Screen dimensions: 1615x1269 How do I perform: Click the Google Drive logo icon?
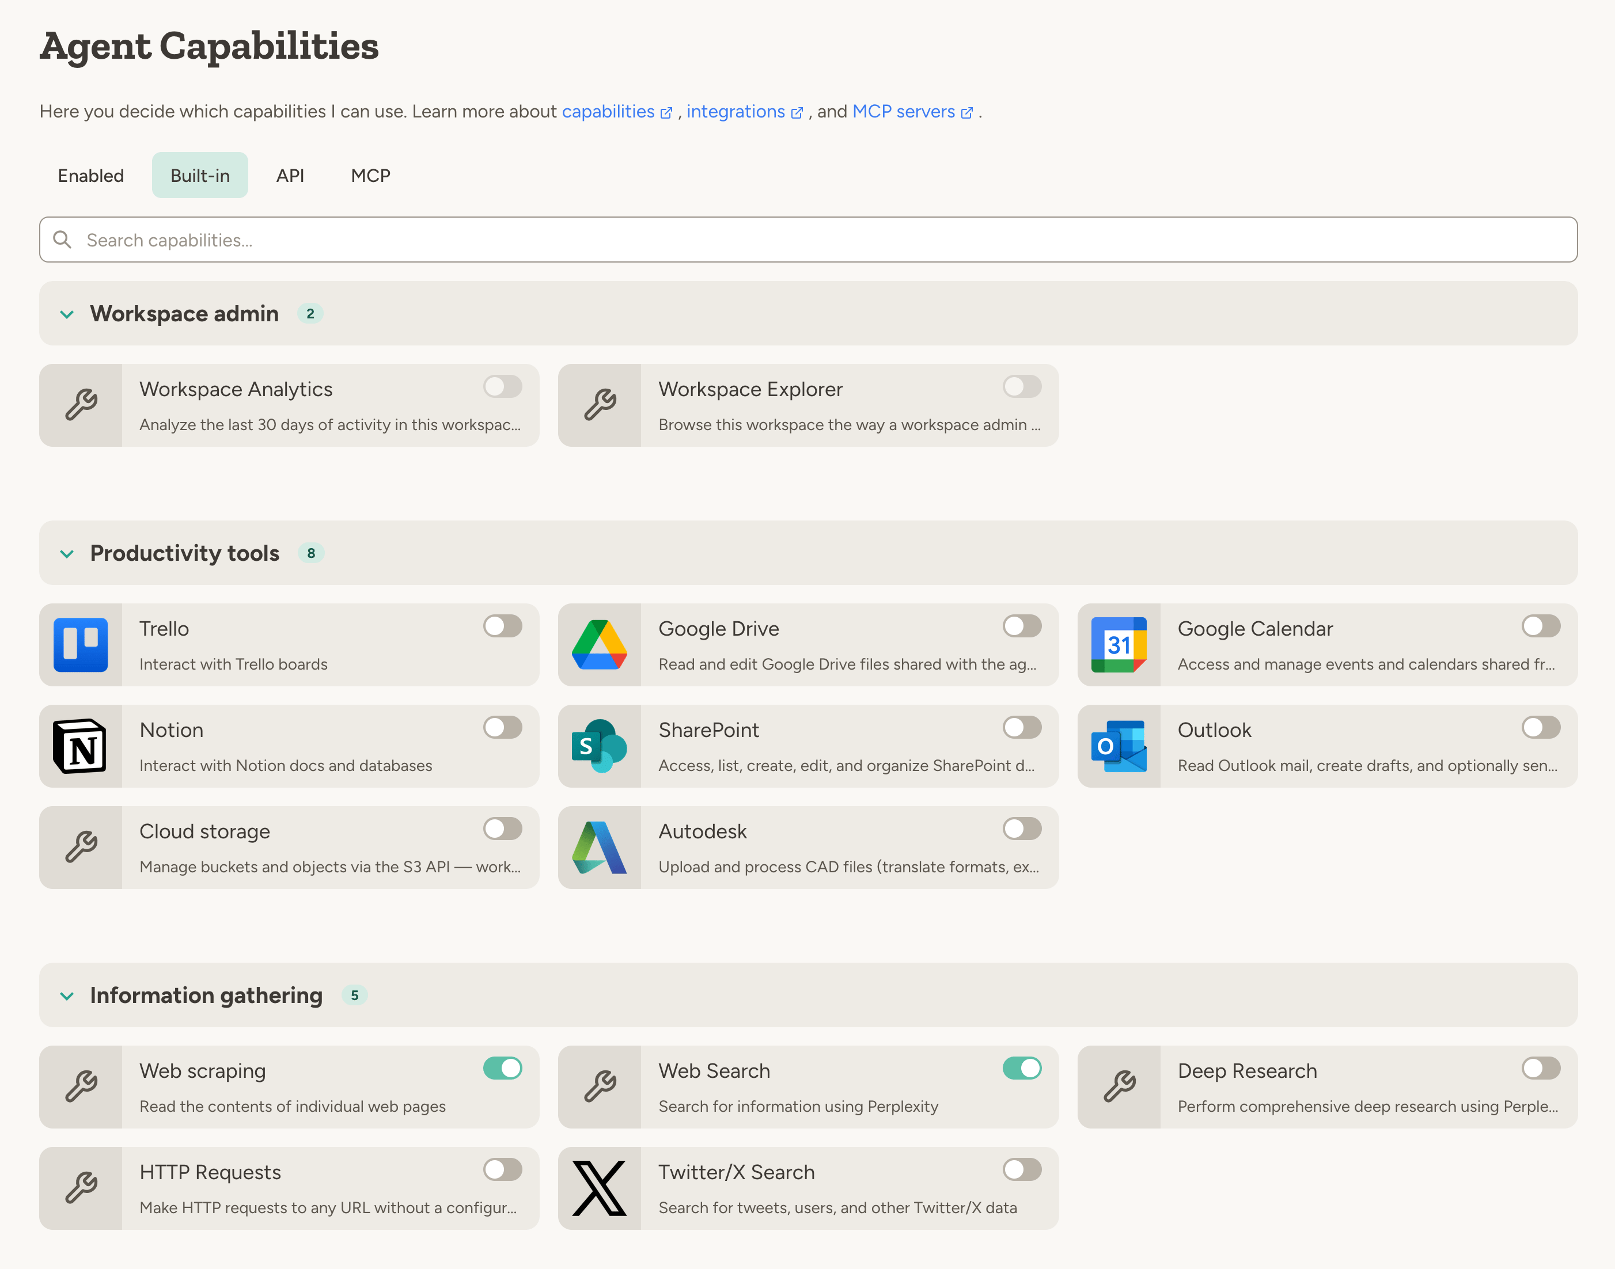tap(599, 644)
